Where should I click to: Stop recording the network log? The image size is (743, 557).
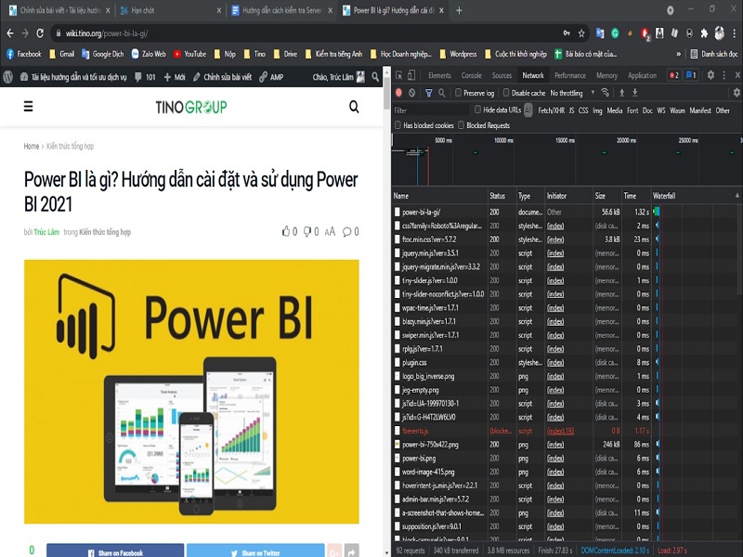tap(398, 93)
